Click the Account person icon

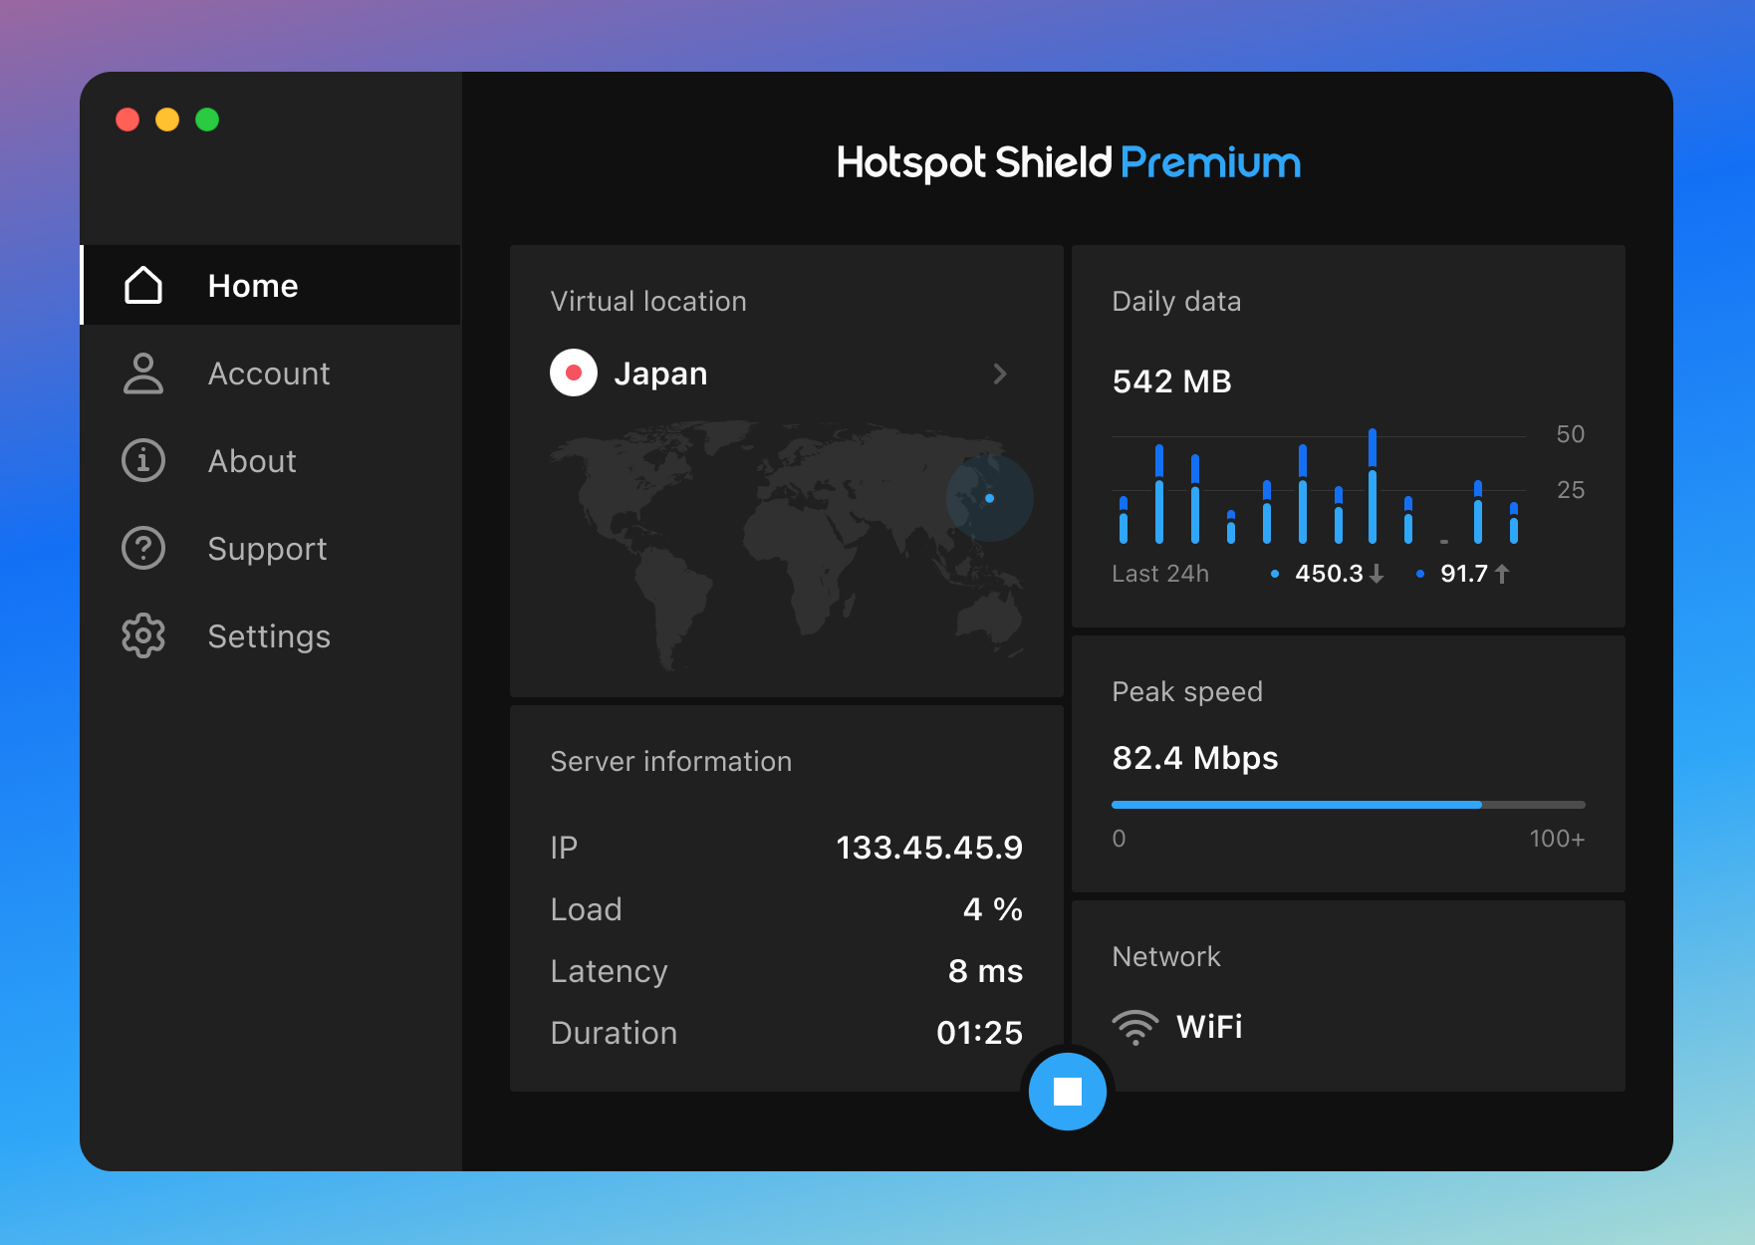[x=143, y=373]
